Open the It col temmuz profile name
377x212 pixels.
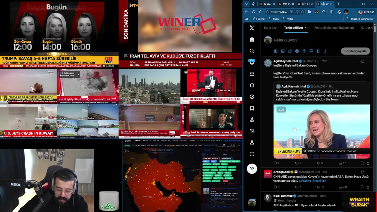pos(283,196)
